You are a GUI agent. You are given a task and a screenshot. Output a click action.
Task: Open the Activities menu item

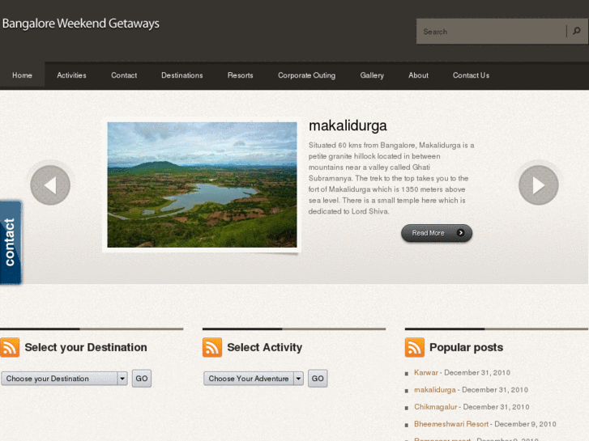point(71,75)
